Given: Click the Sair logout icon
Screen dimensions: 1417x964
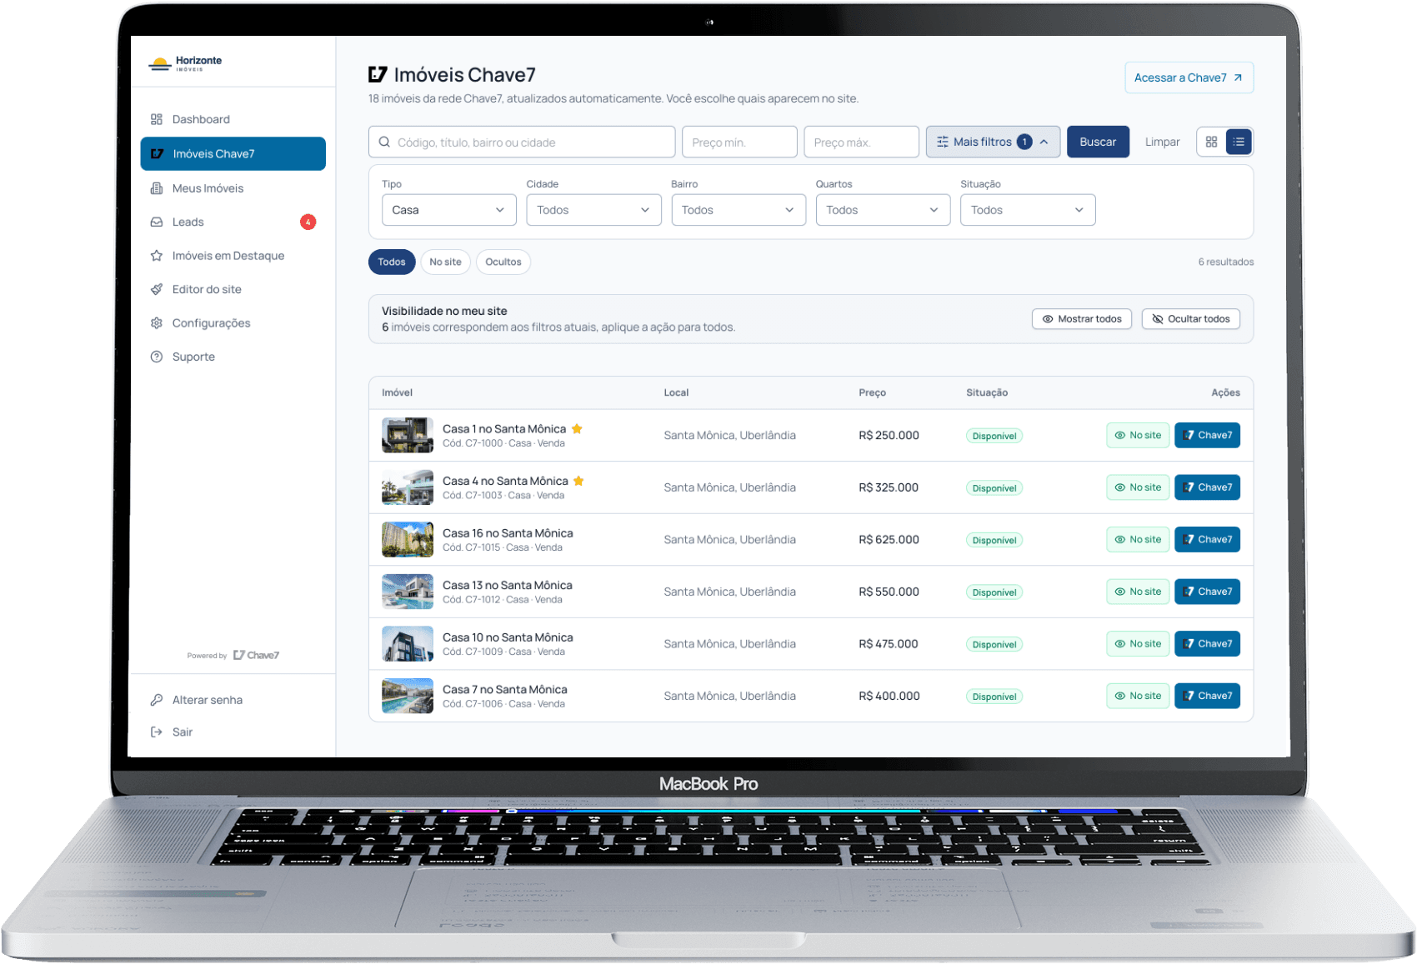Looking at the screenshot, I should (x=156, y=732).
